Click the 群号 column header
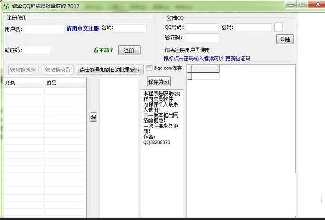 [x=65, y=83]
